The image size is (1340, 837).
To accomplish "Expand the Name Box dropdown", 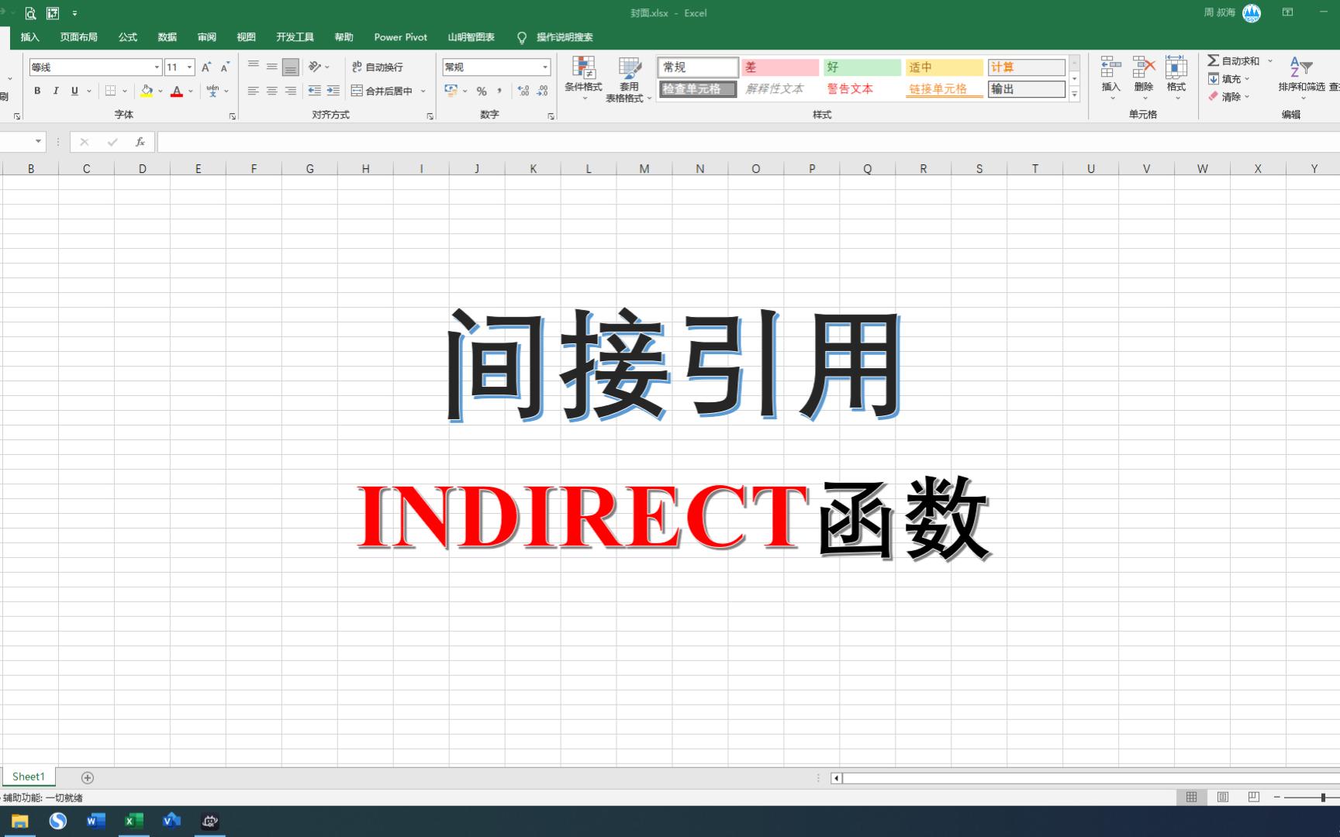I will [x=38, y=141].
